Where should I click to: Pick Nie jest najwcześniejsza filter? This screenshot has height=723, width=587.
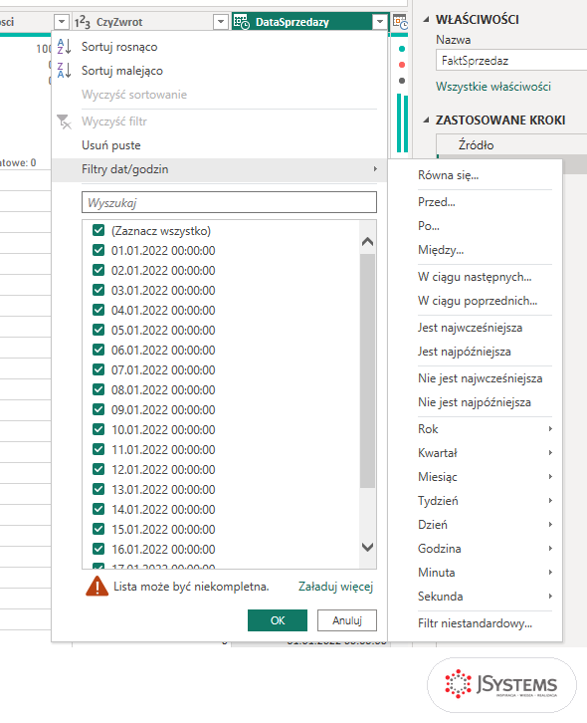pyautogui.click(x=481, y=378)
